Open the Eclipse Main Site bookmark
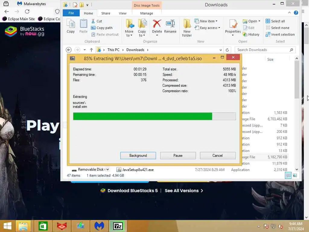The width and height of the screenshot is (309, 232). click(18, 19)
